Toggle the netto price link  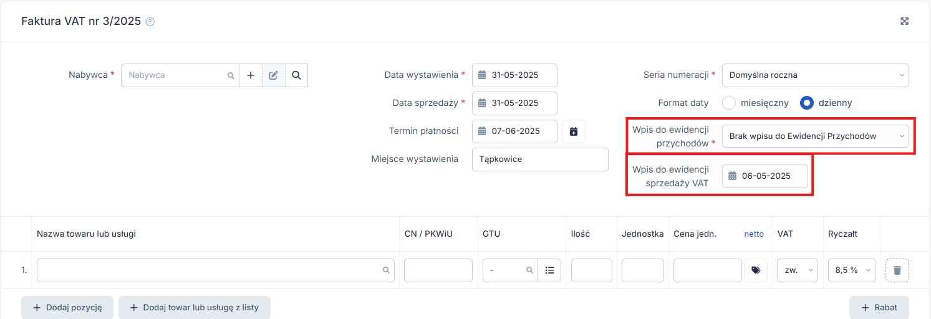754,234
